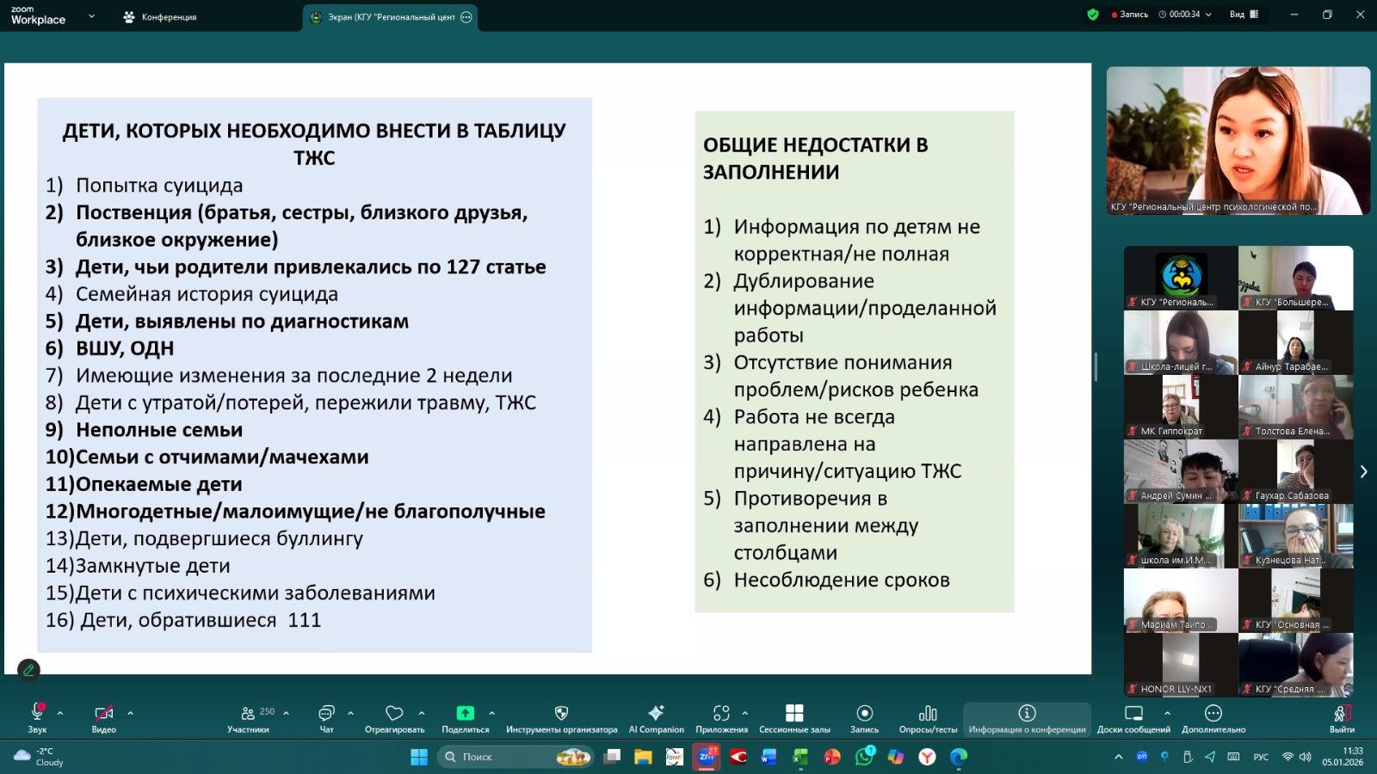Toggle microphone with Звук button
Viewport: 1377px width, 774px height.
pyautogui.click(x=37, y=717)
